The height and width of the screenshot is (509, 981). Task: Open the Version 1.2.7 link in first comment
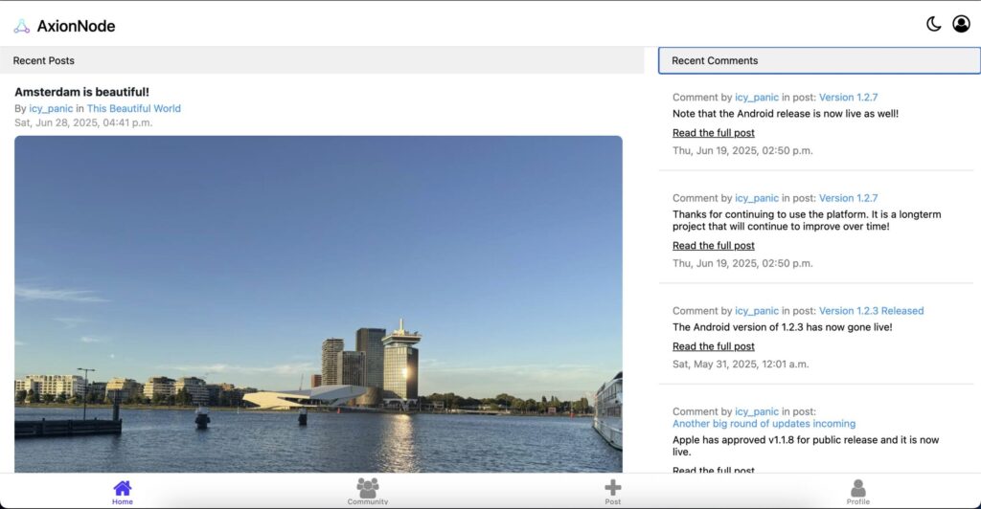[848, 97]
